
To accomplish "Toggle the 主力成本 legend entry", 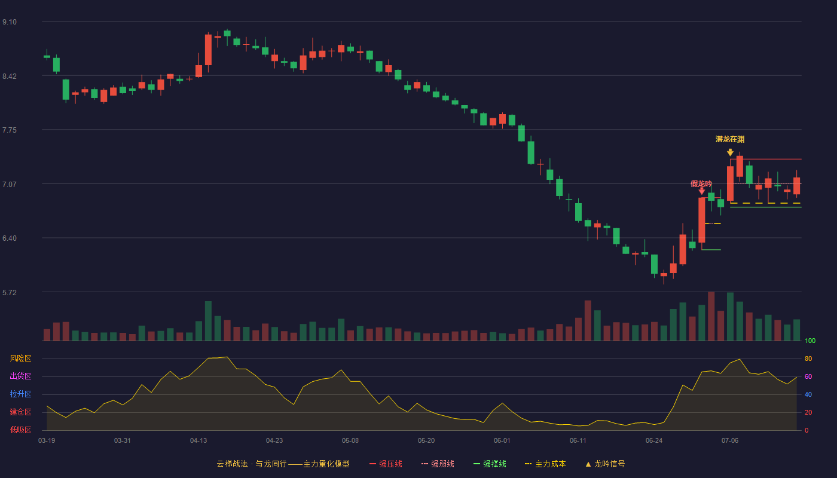I will point(545,464).
